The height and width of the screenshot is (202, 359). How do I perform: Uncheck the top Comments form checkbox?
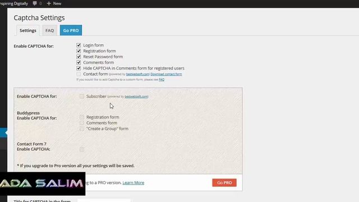(x=79, y=62)
